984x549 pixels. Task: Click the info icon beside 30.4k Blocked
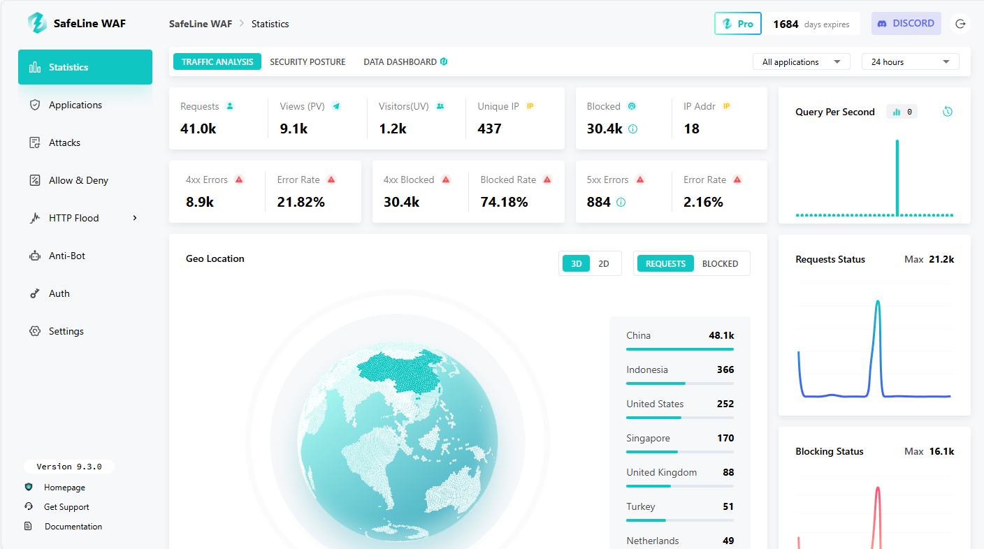pyautogui.click(x=633, y=129)
